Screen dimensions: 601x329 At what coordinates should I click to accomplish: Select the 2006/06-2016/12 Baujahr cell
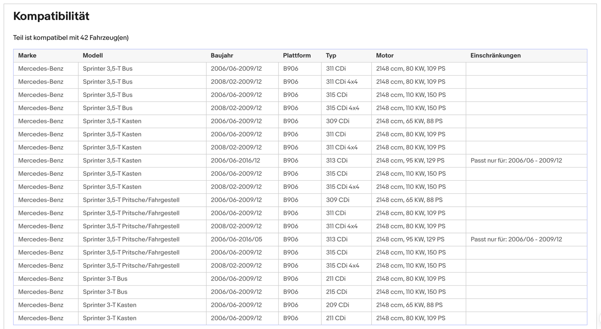[x=235, y=160]
